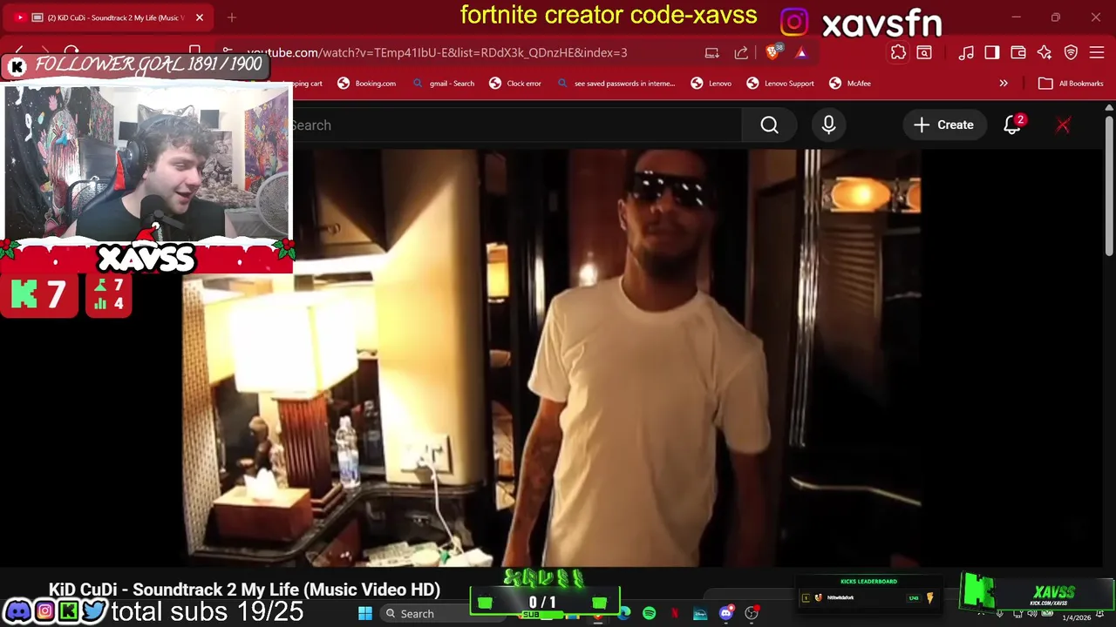
Task: Switch to the KiD CuDi YouTube tab
Action: (109, 17)
